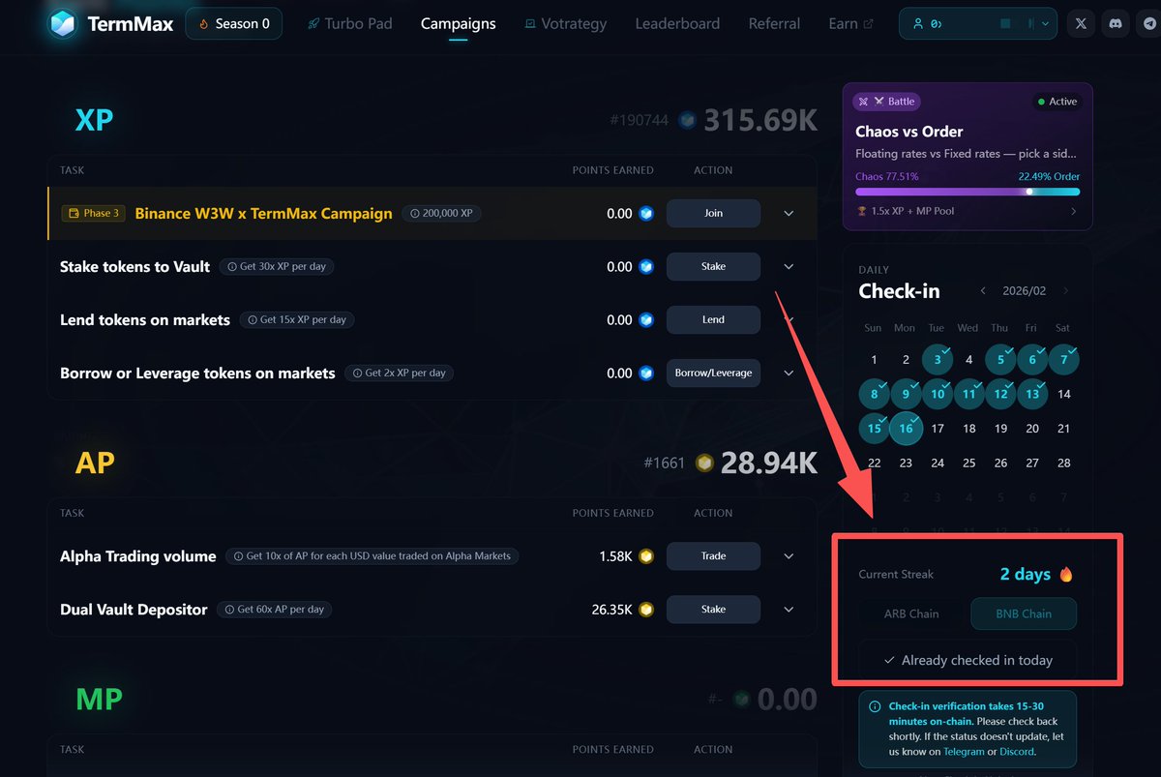Click the gold AP coin in Dual Vault row
This screenshot has height=777, width=1161.
(x=646, y=610)
